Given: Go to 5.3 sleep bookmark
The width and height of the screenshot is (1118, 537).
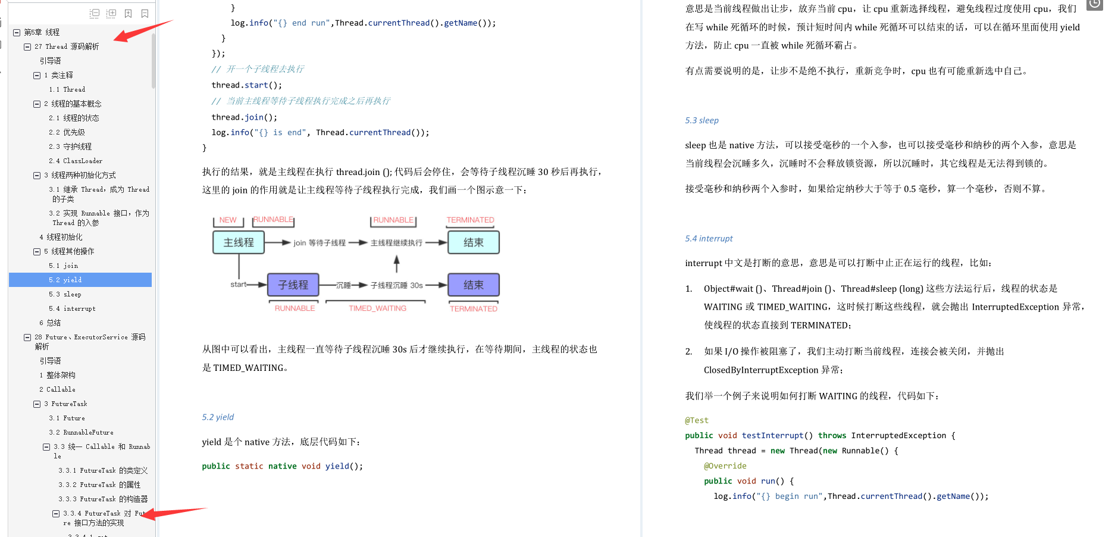Looking at the screenshot, I should pos(65,294).
